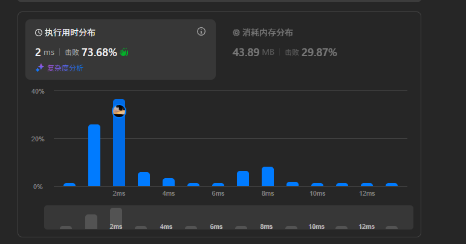Image resolution: width=466 pixels, height=244 pixels.
Task: Click the clock icon beside 执行用时分布
Action: [x=39, y=33]
